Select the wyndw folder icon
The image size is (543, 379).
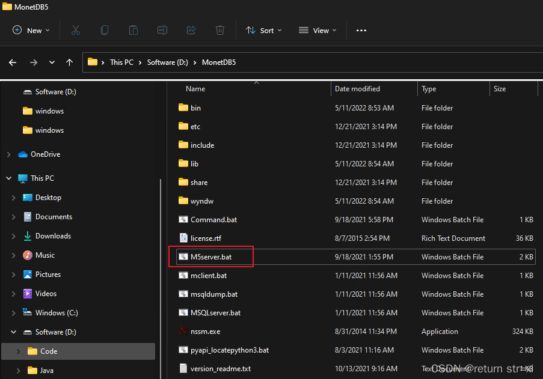point(183,201)
